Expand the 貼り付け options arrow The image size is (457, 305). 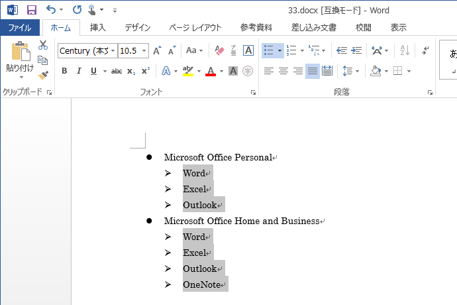pyautogui.click(x=21, y=78)
